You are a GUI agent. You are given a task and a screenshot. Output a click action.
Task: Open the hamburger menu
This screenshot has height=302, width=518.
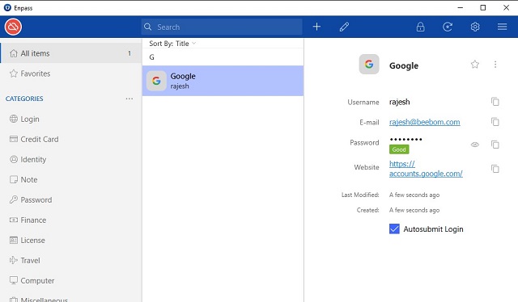(502, 27)
